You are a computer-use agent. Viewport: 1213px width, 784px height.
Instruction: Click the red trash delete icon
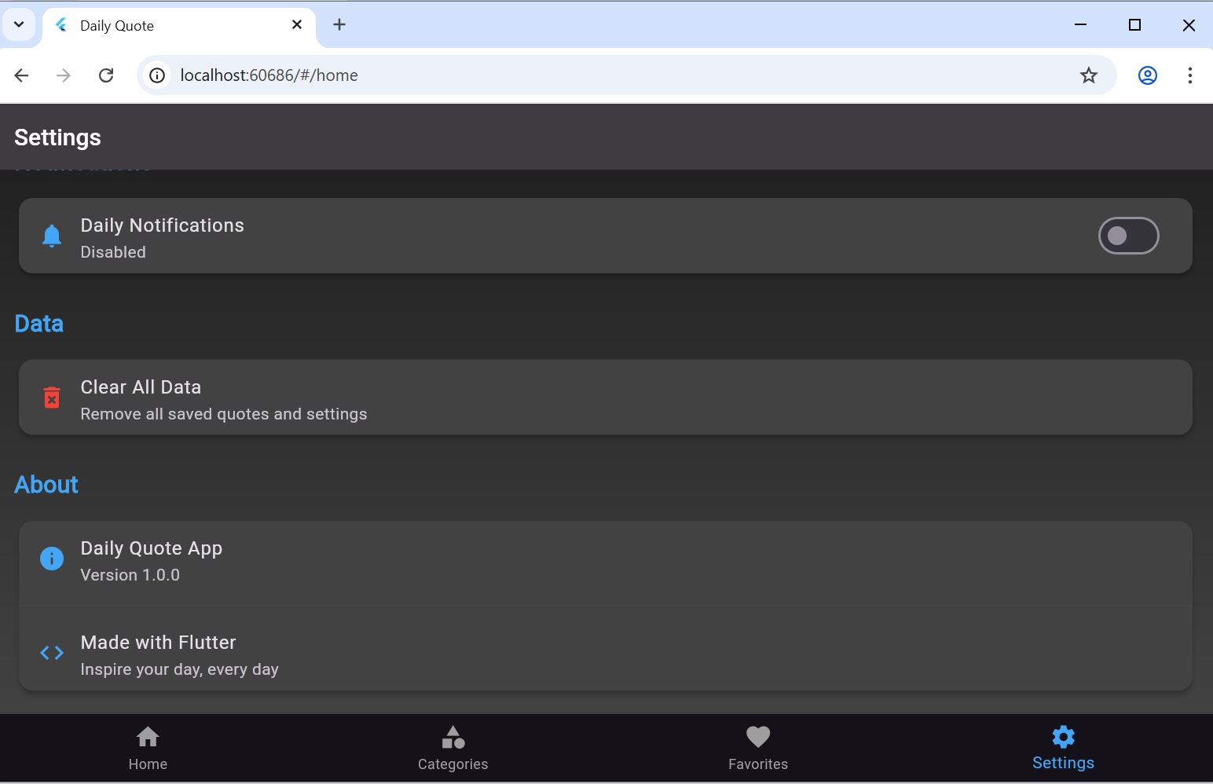click(52, 397)
